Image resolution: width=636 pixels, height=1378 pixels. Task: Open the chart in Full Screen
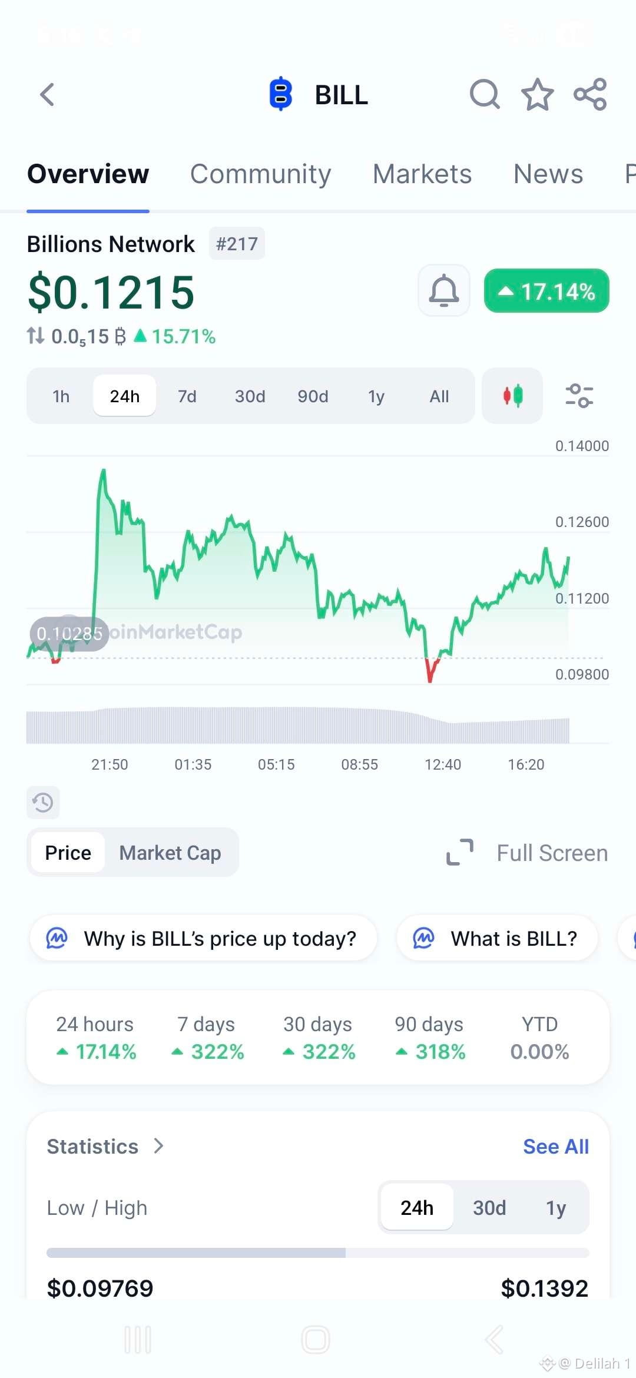(x=527, y=853)
